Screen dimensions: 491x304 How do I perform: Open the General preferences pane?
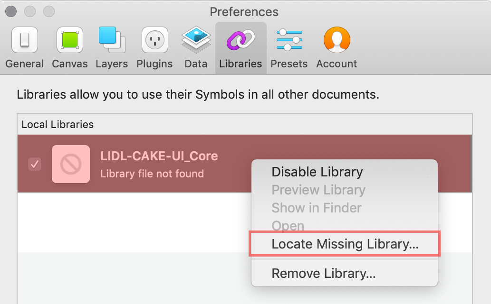pyautogui.click(x=24, y=47)
